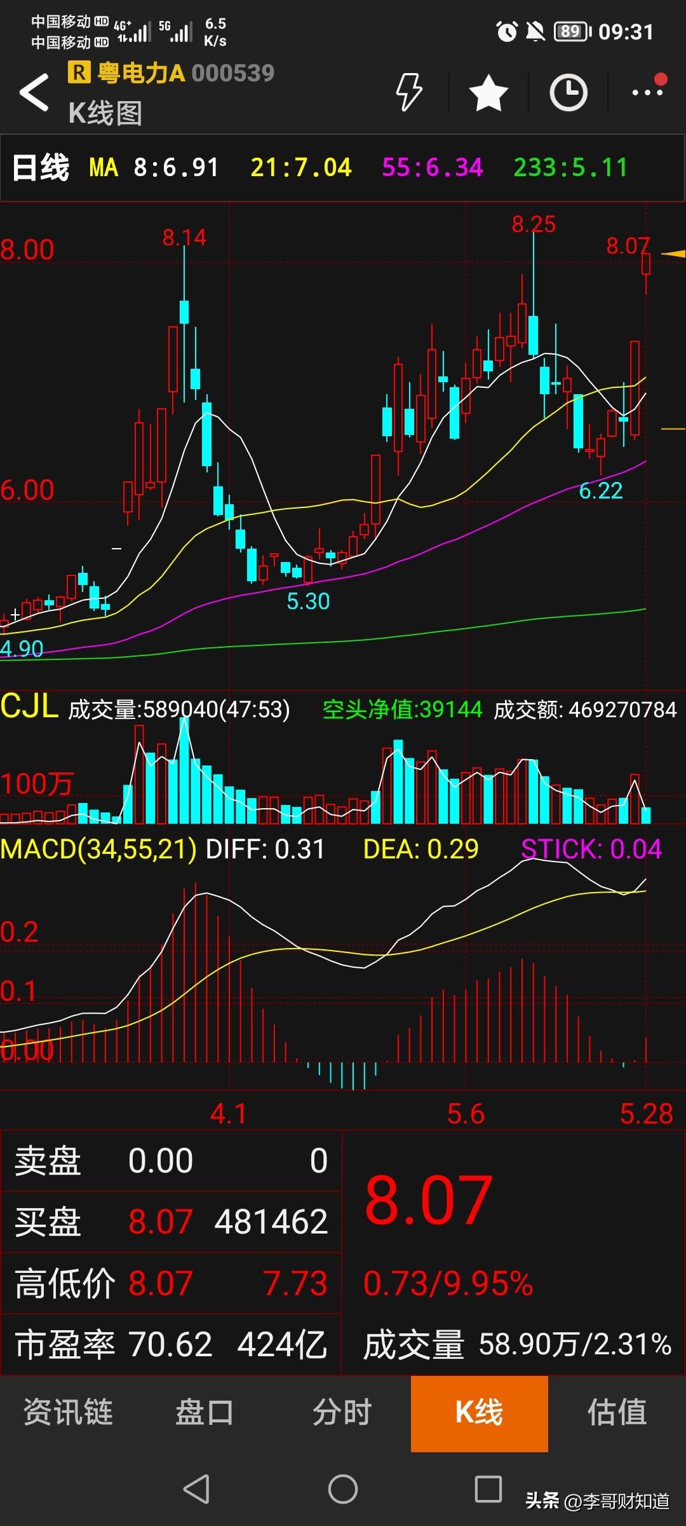The width and height of the screenshot is (686, 1526).
Task: Switch the CJL volume indicator
Action: (x=29, y=706)
